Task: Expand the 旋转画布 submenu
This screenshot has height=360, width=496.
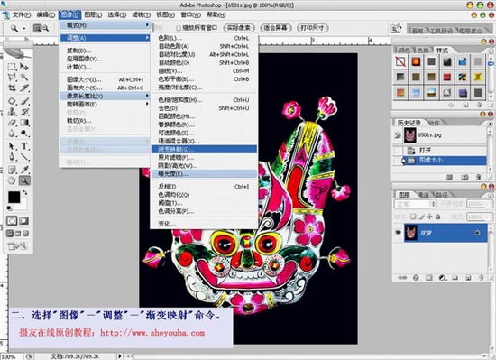Action: coord(105,104)
